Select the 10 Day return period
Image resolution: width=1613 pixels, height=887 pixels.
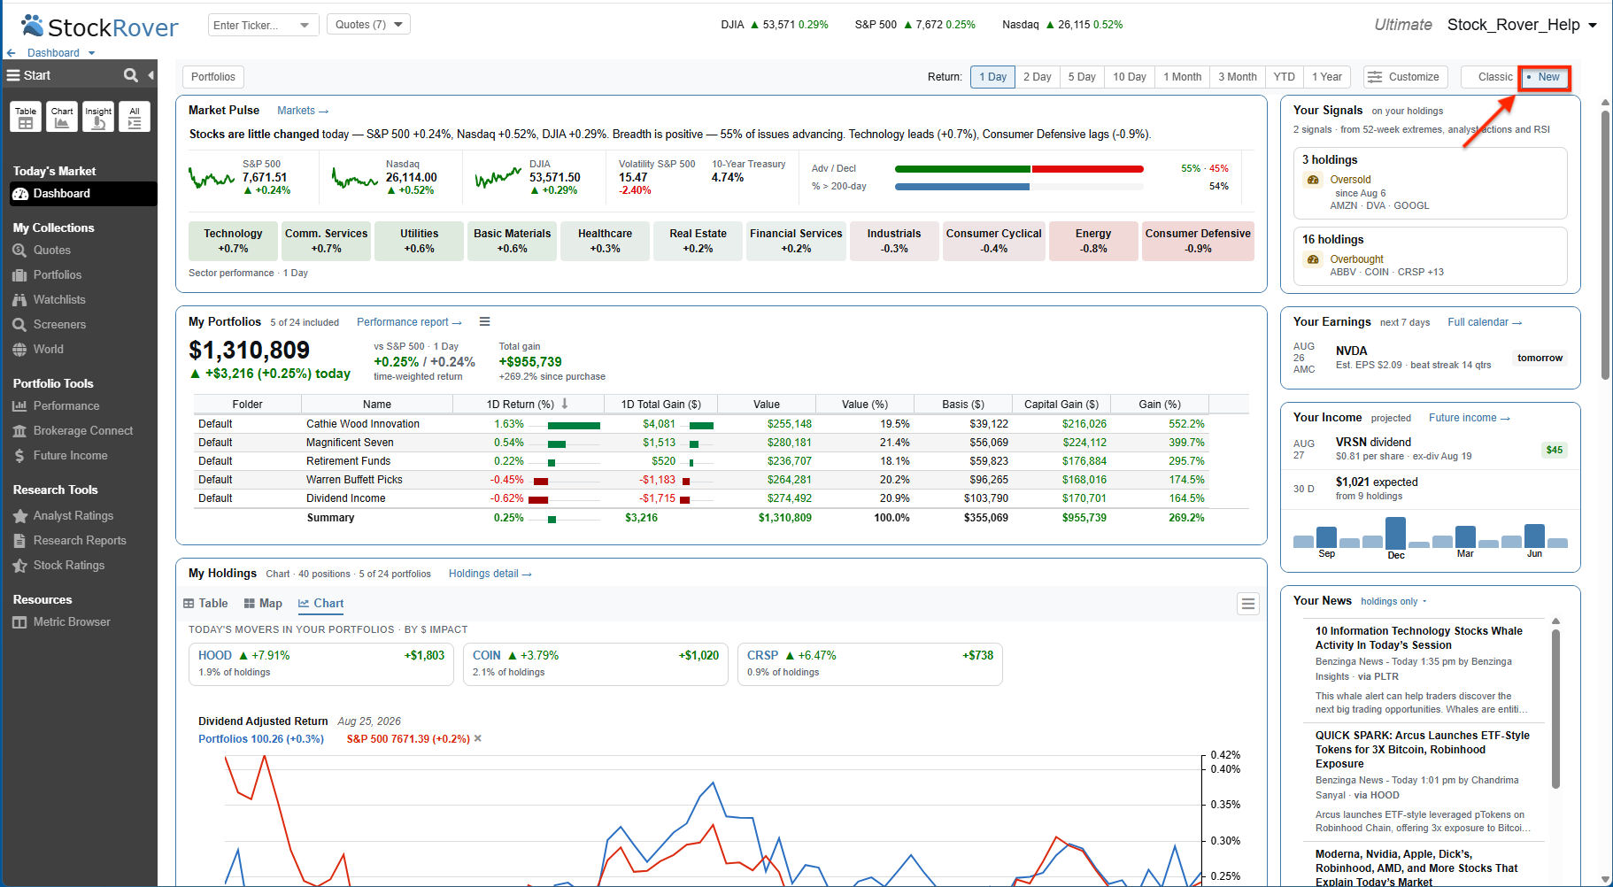click(1130, 77)
